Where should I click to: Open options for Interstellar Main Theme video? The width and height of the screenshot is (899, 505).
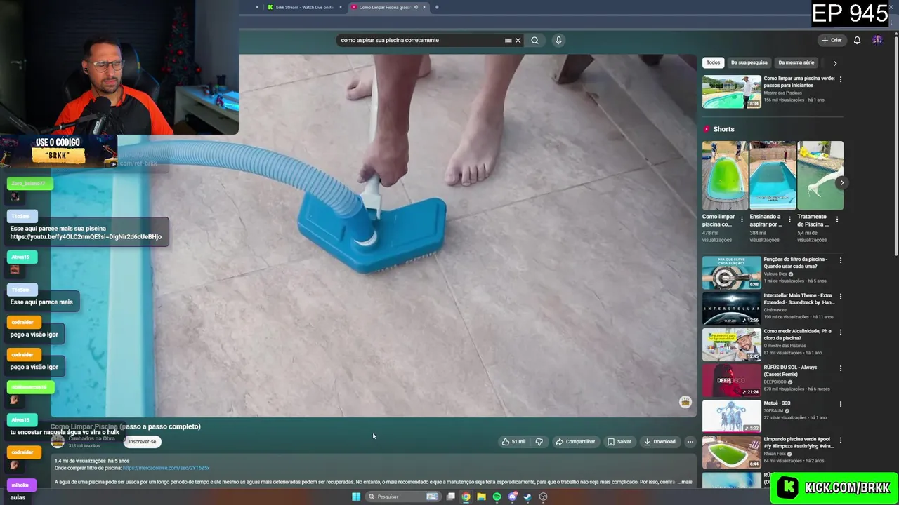pyautogui.click(x=840, y=296)
